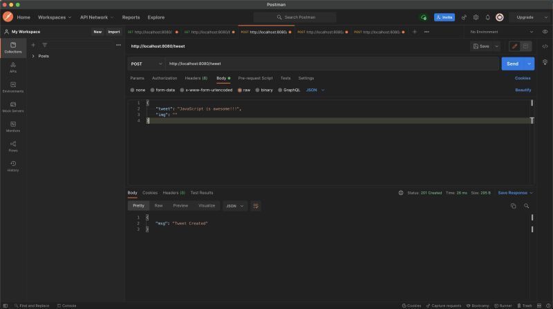Copy the response body with copy icon
The width and height of the screenshot is (553, 309).
click(x=513, y=206)
